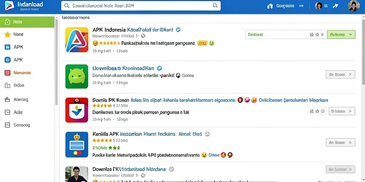The height and width of the screenshot is (182, 365).
Task: Open the first APK sidebar item with blue square icon
Action: point(27,47)
